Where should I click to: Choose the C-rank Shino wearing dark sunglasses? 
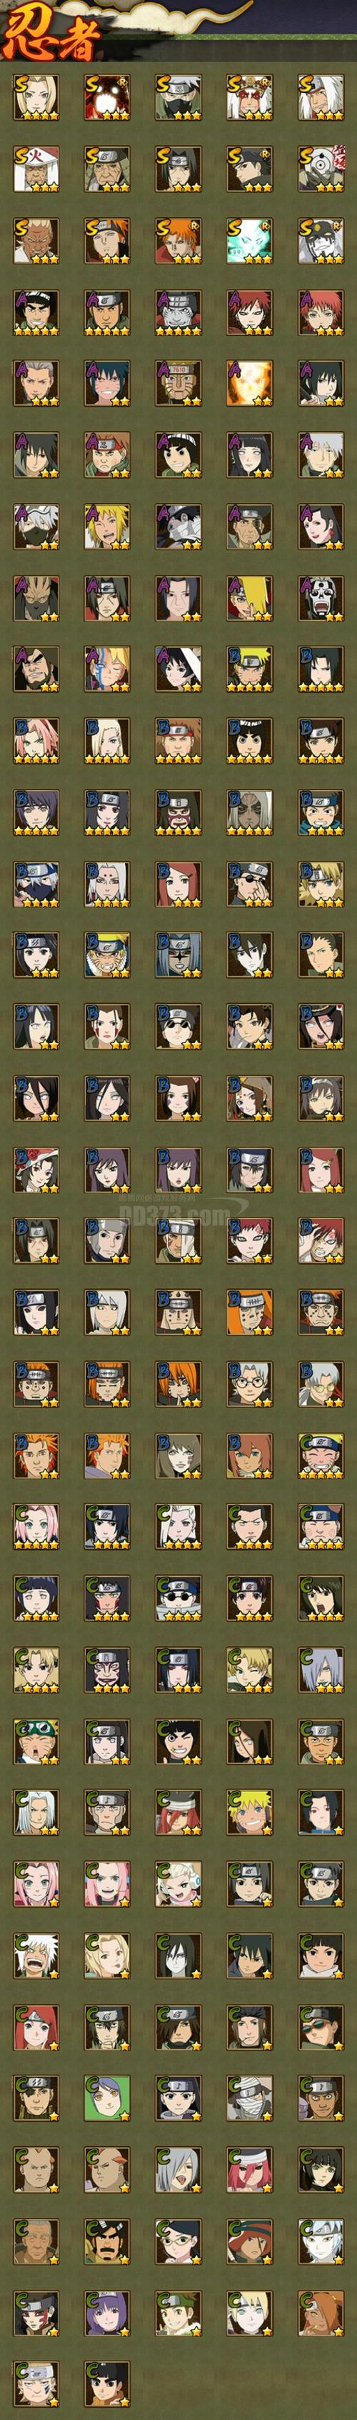point(178,1597)
